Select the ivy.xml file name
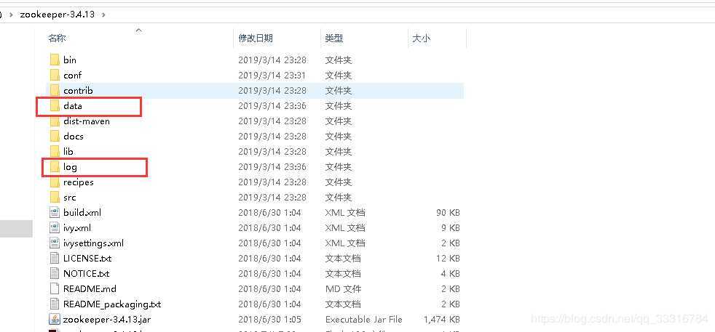 pyautogui.click(x=77, y=227)
